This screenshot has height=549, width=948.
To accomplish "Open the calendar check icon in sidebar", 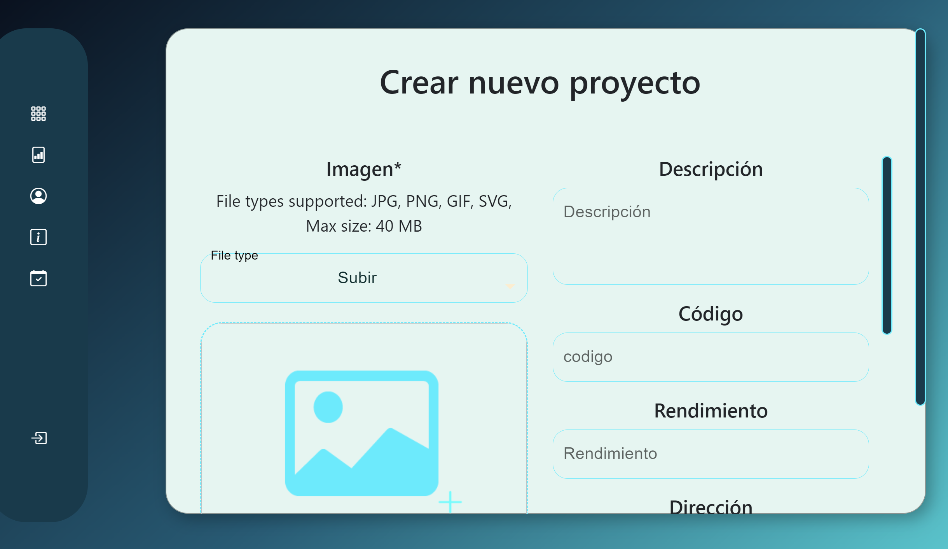I will (38, 278).
